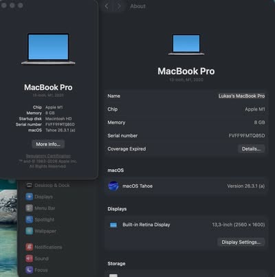Click Apple M1 value in Settings Chip row

(x=255, y=109)
